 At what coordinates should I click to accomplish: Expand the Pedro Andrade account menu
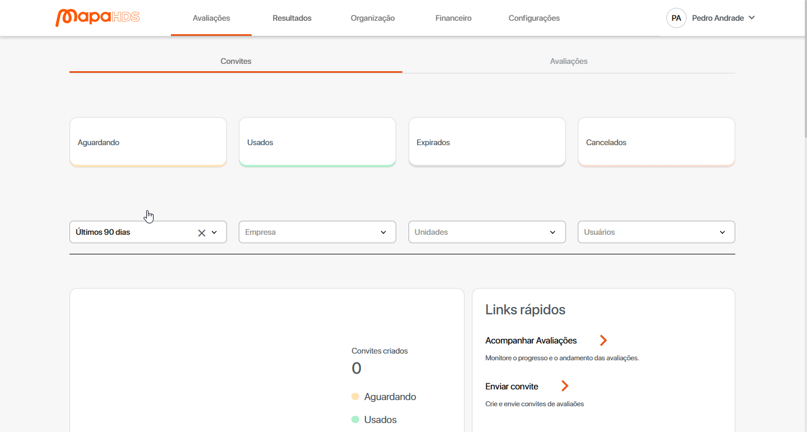pyautogui.click(x=752, y=18)
